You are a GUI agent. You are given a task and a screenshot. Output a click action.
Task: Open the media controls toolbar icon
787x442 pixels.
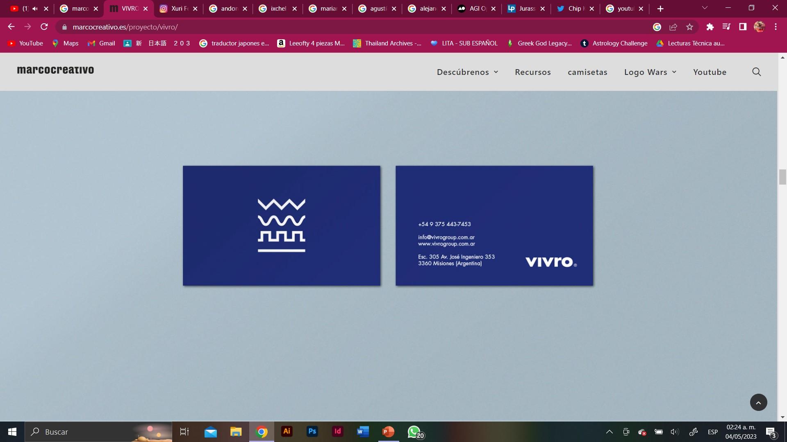(726, 27)
